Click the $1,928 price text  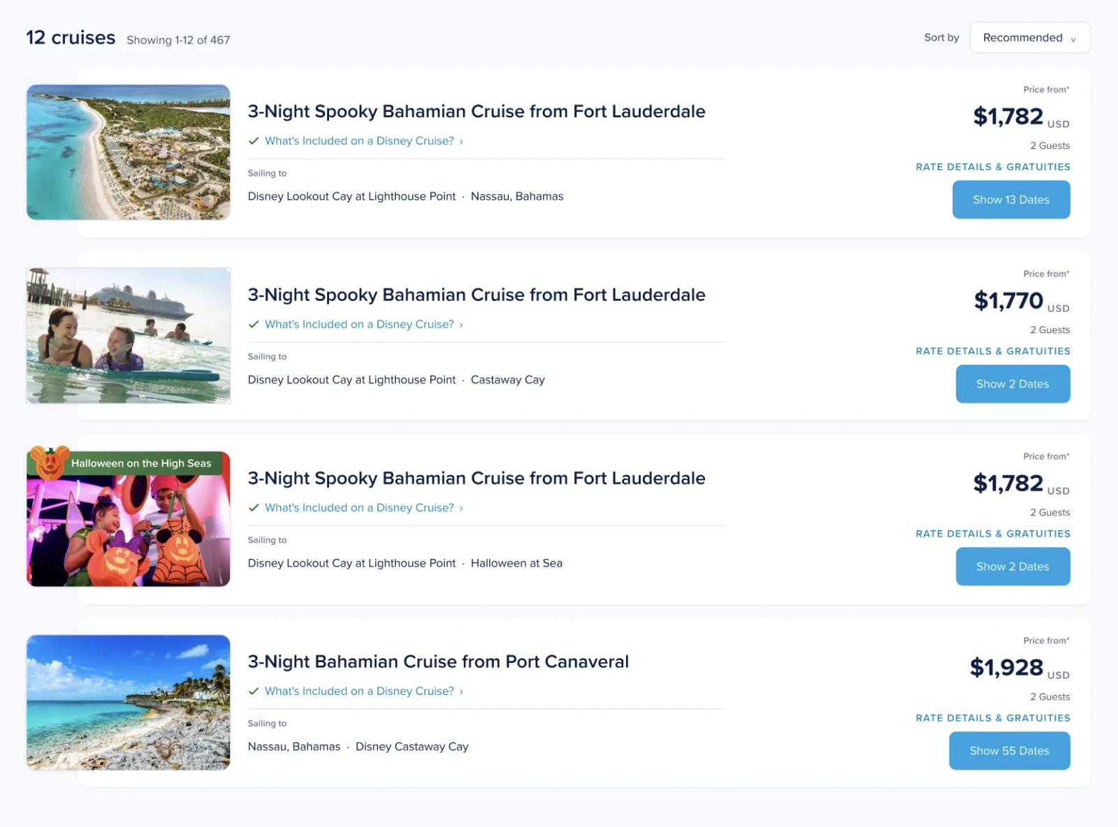coord(1006,667)
